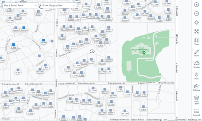Screen dimensions: 202x121
Task: Open the Terms of Use link
Action: pyautogui.click(x=182, y=120)
